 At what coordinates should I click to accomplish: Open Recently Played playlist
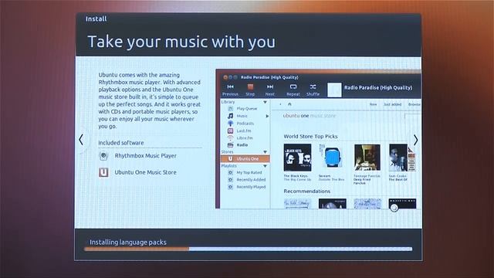pos(251,187)
